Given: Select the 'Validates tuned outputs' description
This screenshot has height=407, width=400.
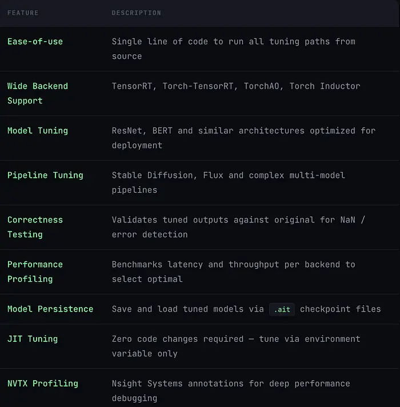Looking at the screenshot, I should 238,227.
